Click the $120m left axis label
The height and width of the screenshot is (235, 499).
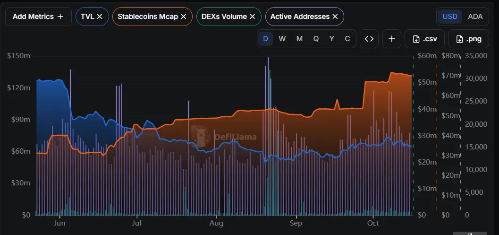(19, 87)
